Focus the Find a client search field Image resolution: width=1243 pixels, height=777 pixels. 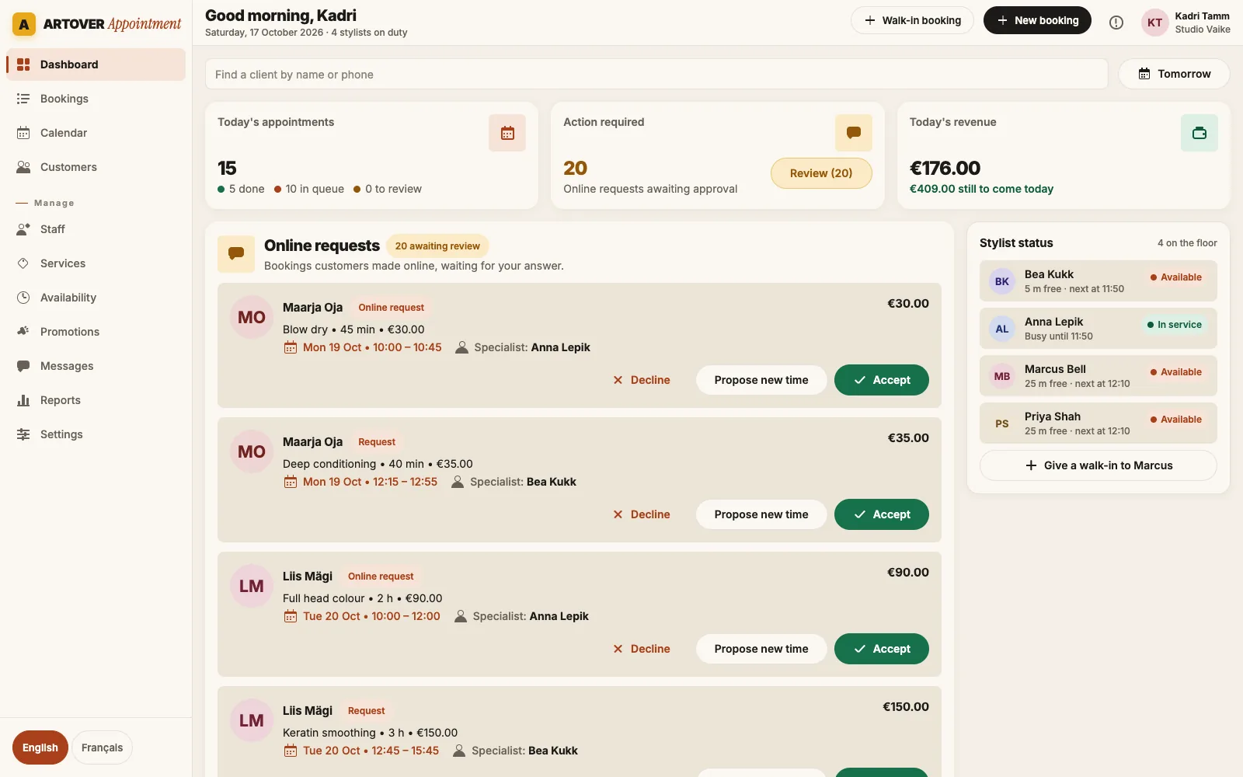(x=656, y=74)
